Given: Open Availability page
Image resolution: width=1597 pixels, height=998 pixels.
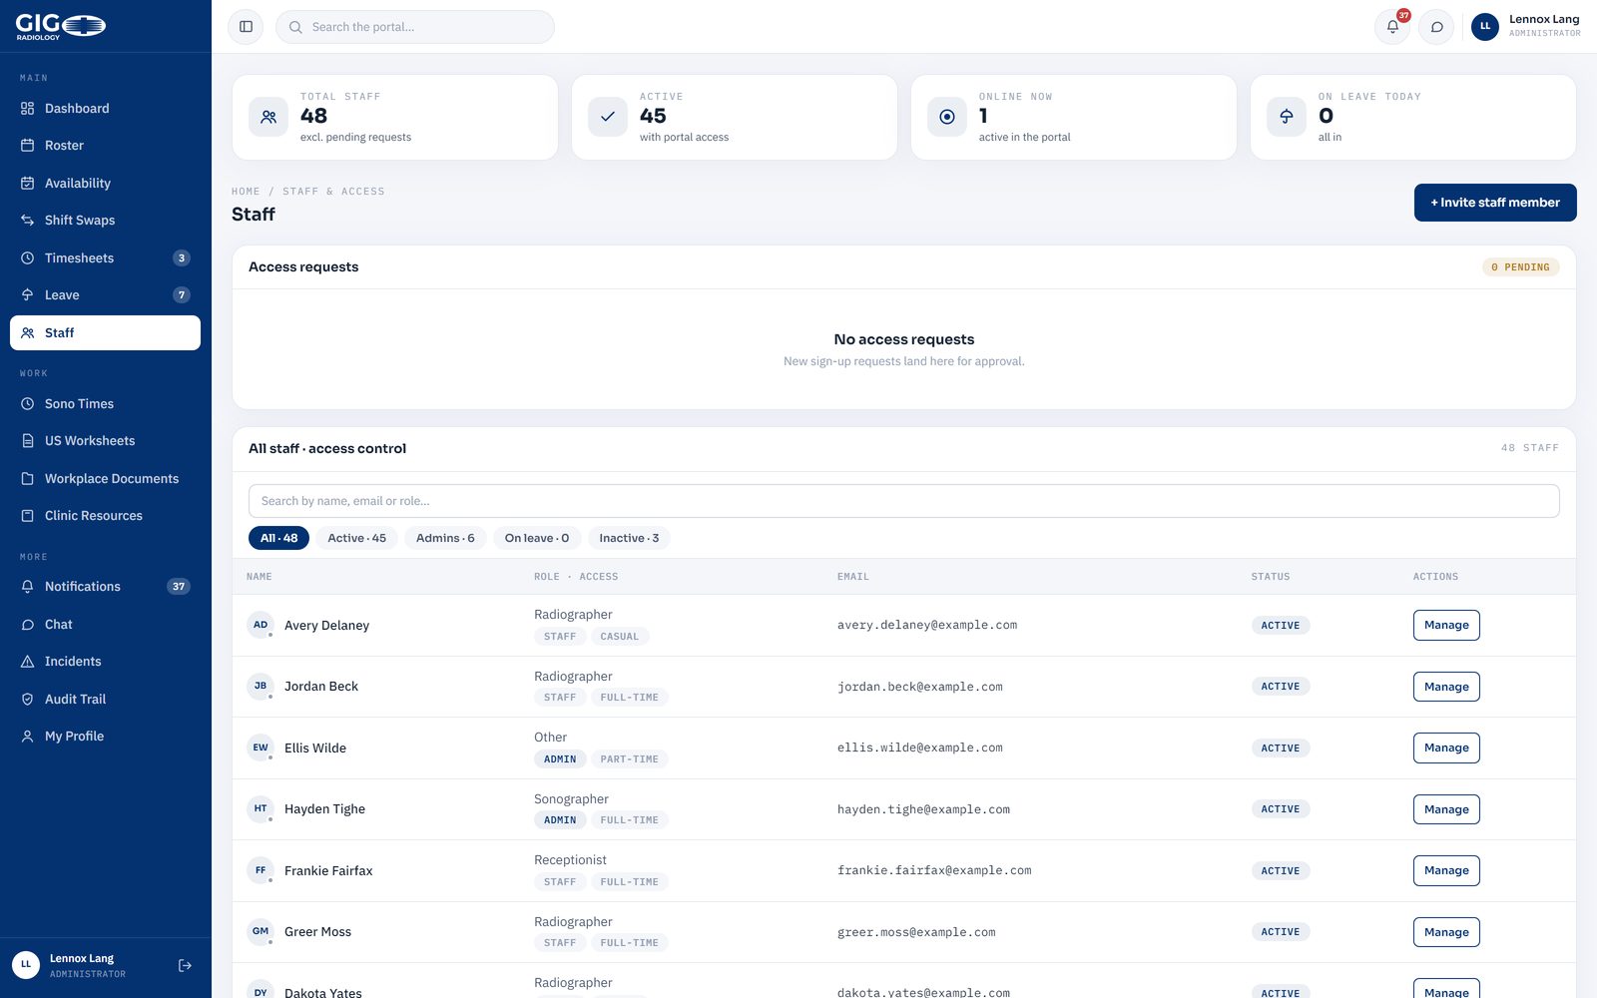Looking at the screenshot, I should [105, 183].
